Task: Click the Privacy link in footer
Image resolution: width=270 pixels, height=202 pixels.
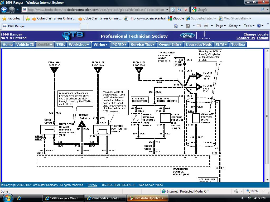Action: tap(93, 185)
